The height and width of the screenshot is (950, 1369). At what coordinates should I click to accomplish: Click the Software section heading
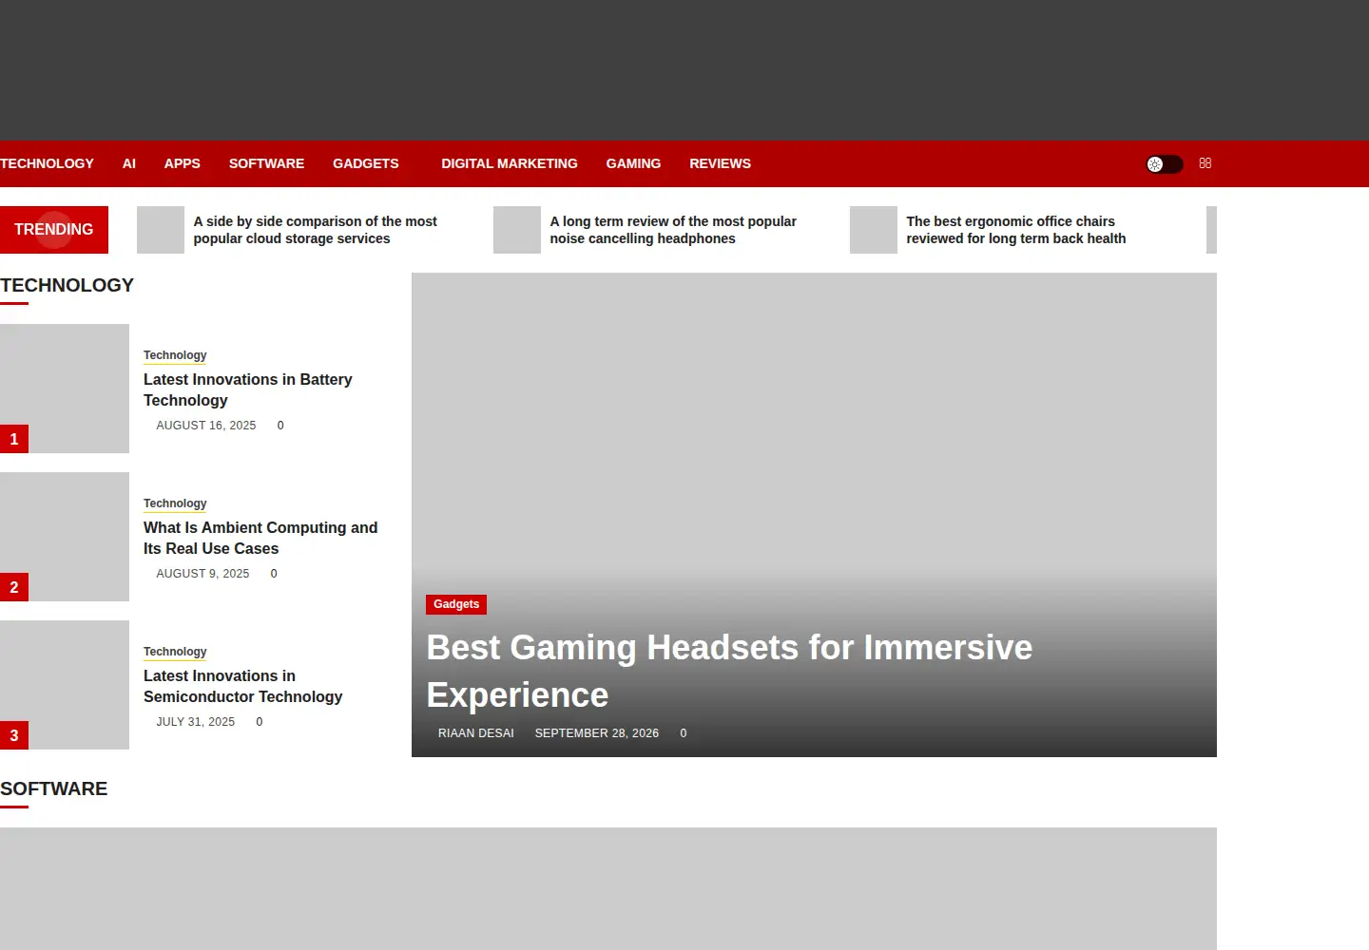pos(53,788)
